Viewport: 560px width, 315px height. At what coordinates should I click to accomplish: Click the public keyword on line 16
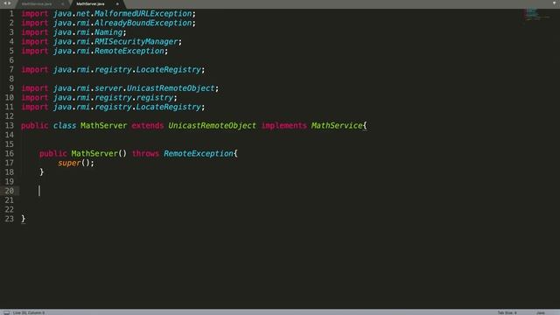53,154
